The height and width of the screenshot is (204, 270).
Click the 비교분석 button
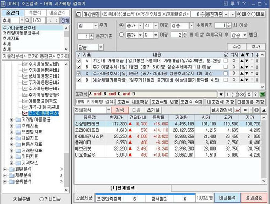[x=227, y=198]
